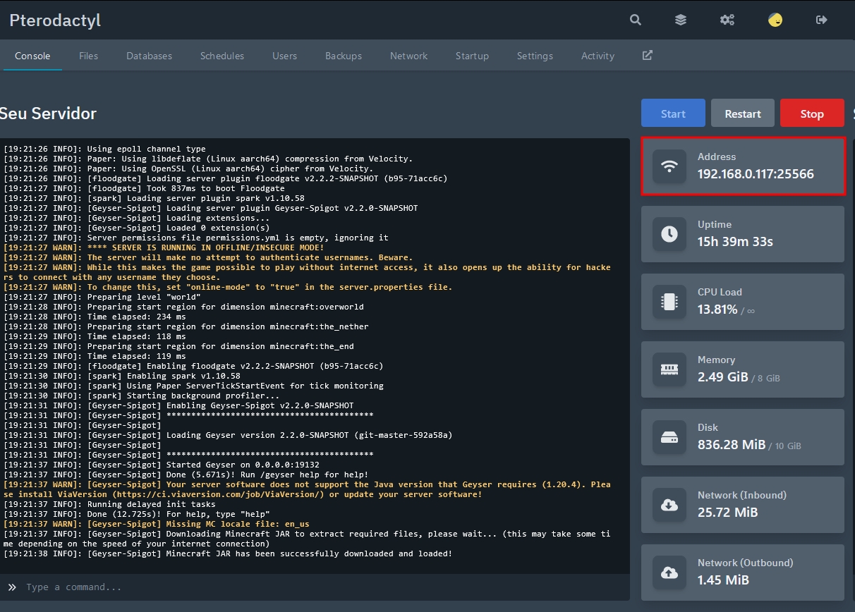Screen dimensions: 855x612
Task: Switch to the Files tab
Action: [x=88, y=56]
